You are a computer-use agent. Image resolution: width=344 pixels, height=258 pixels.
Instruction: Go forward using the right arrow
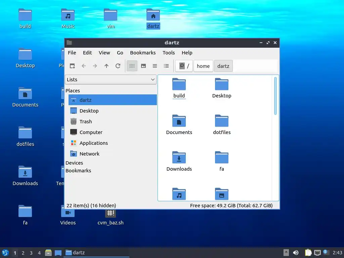click(95, 66)
